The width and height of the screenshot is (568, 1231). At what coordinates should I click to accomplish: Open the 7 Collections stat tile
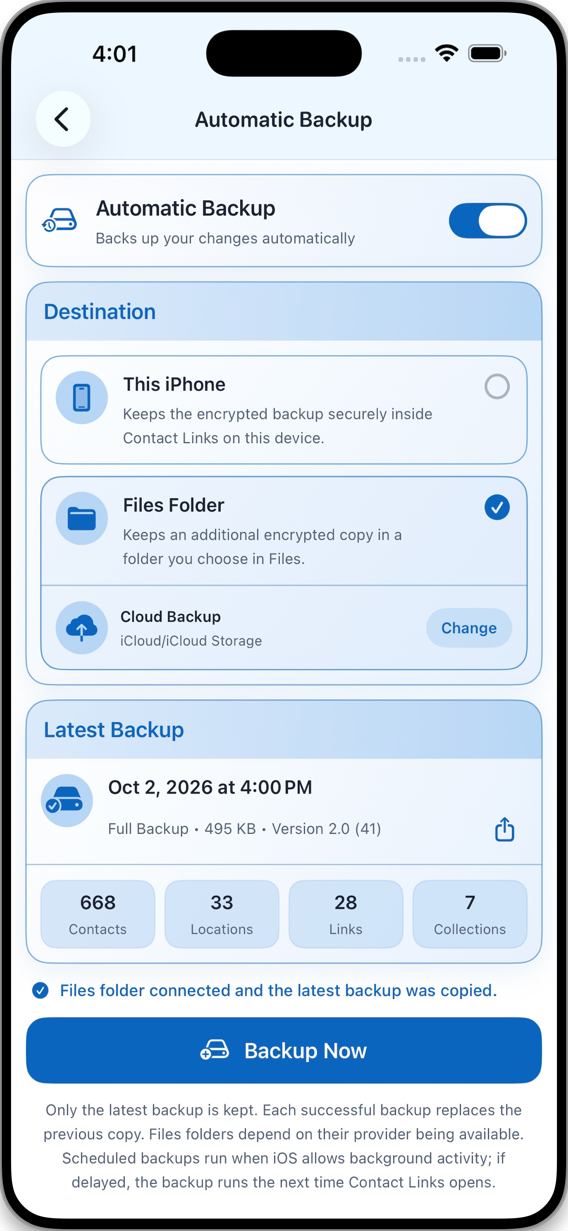(x=470, y=914)
